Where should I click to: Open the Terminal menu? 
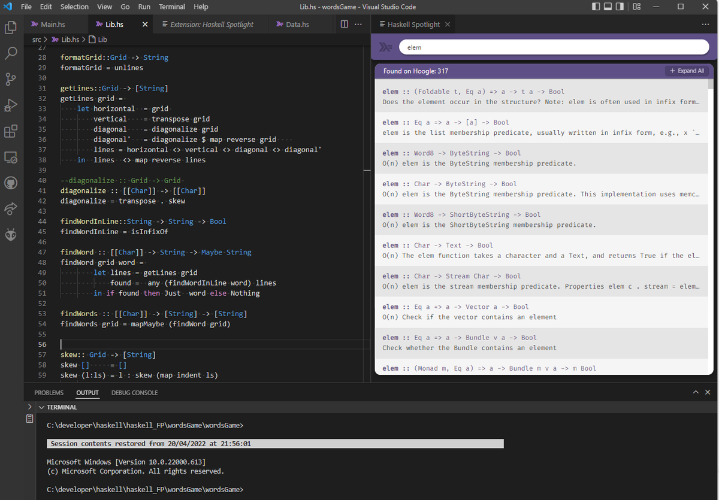pos(172,7)
